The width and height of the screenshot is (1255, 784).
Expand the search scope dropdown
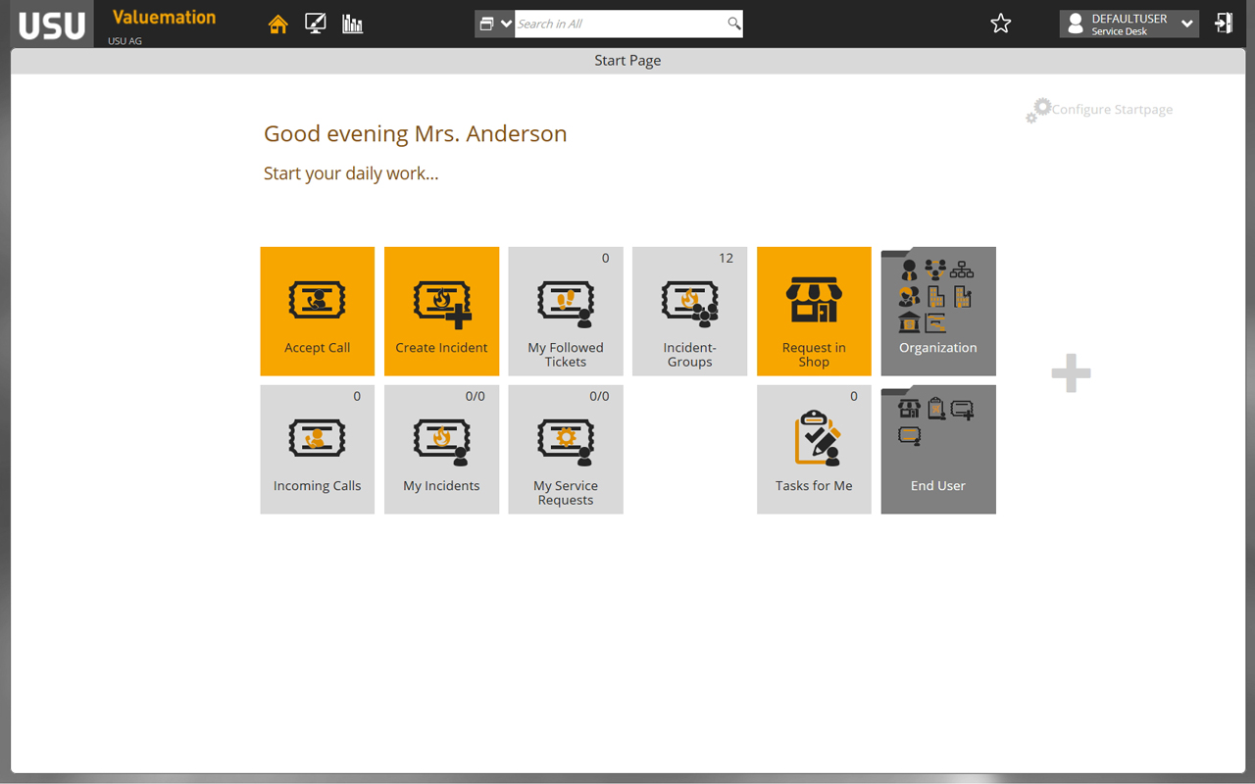[x=495, y=24]
